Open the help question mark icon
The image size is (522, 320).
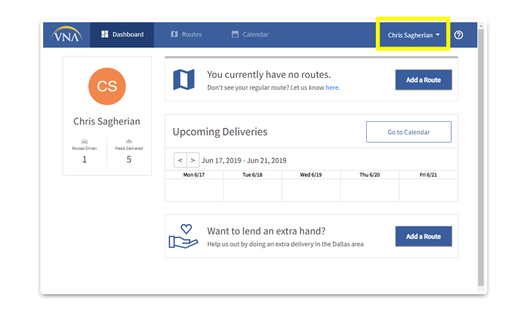click(459, 35)
